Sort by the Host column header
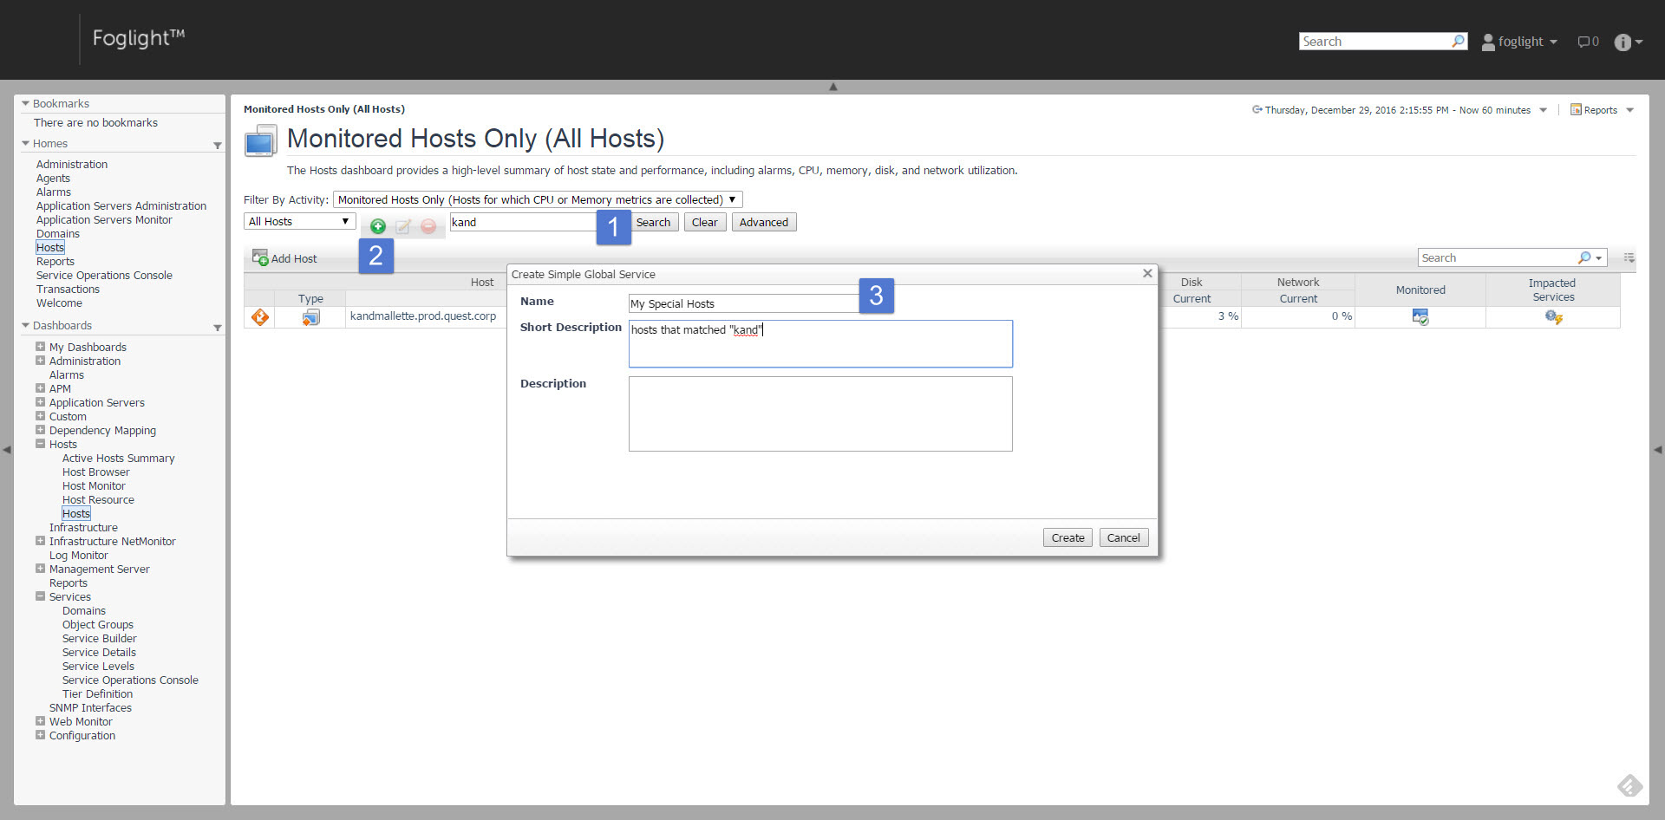1665x820 pixels. 482,283
